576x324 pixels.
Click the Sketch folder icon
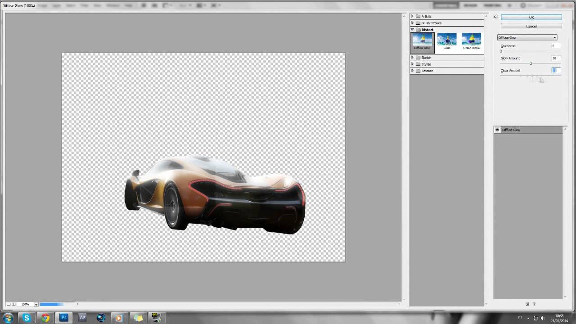tap(418, 58)
